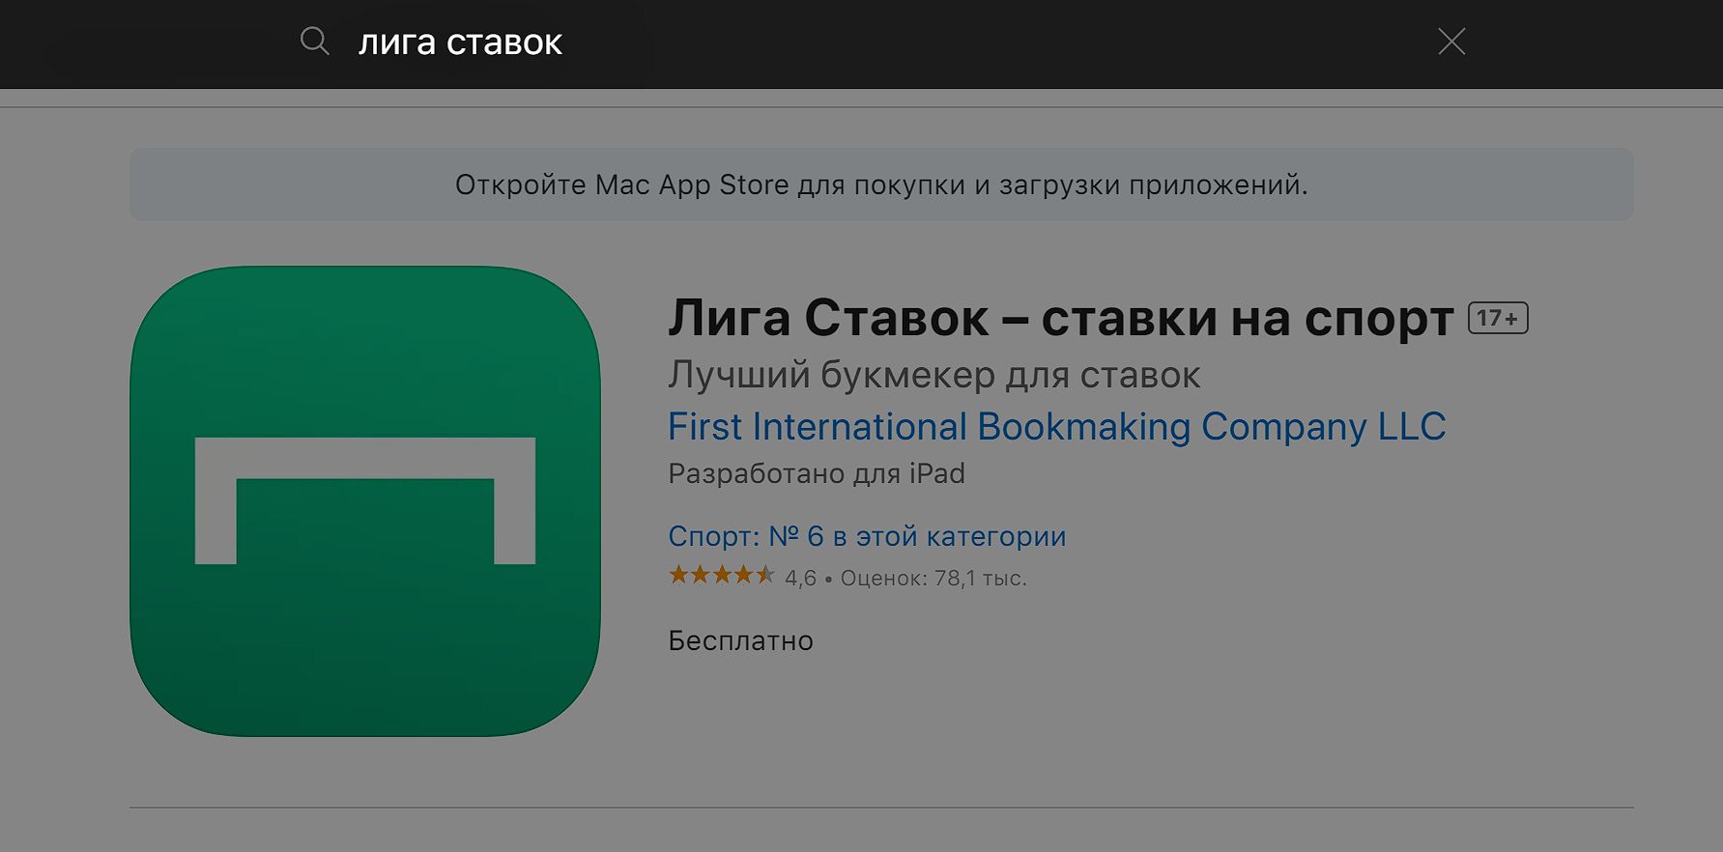The image size is (1723, 852).
Task: Click the star rating icons
Action: coord(721,576)
